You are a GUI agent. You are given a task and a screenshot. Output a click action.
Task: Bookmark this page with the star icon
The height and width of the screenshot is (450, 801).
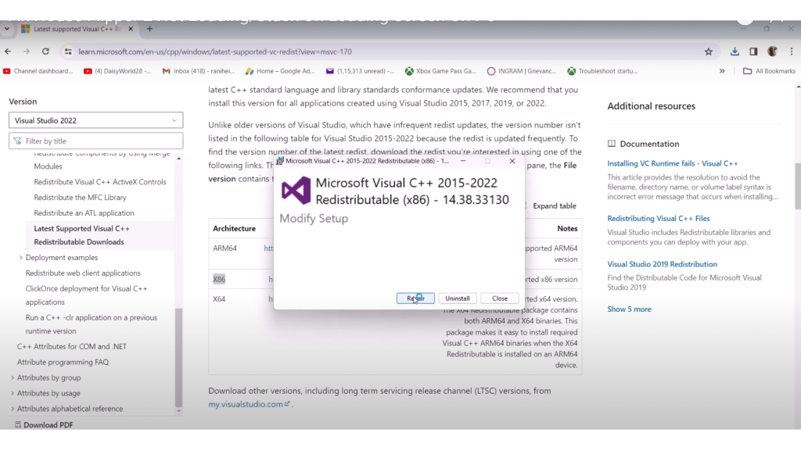[x=709, y=52]
